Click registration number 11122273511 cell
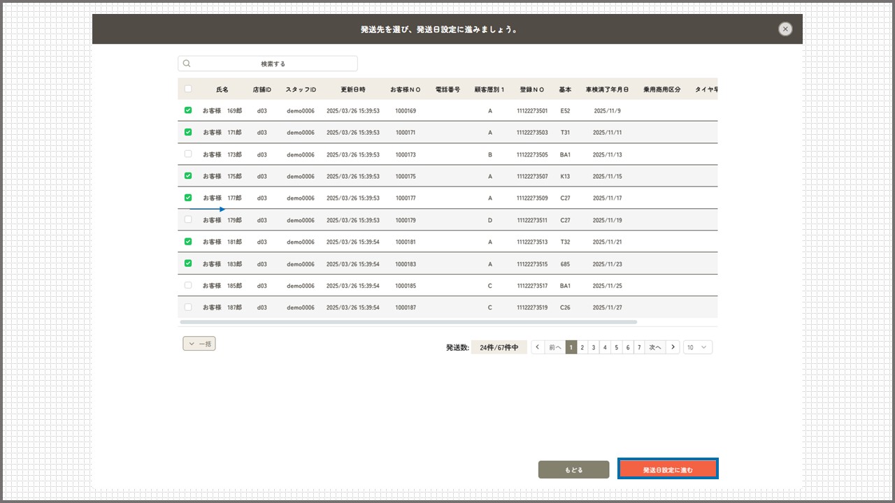 click(533, 220)
